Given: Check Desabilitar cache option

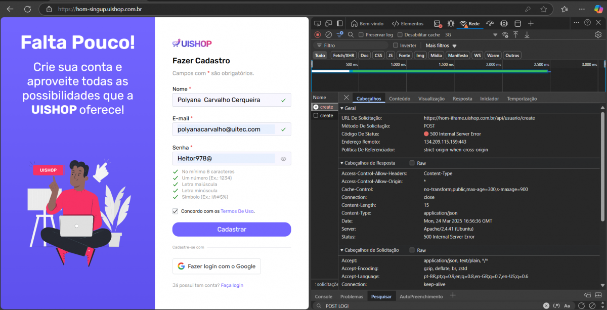Looking at the screenshot, I should point(400,35).
